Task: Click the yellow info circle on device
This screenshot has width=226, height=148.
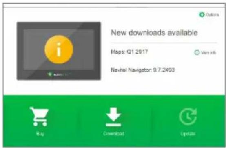Action: (59, 49)
